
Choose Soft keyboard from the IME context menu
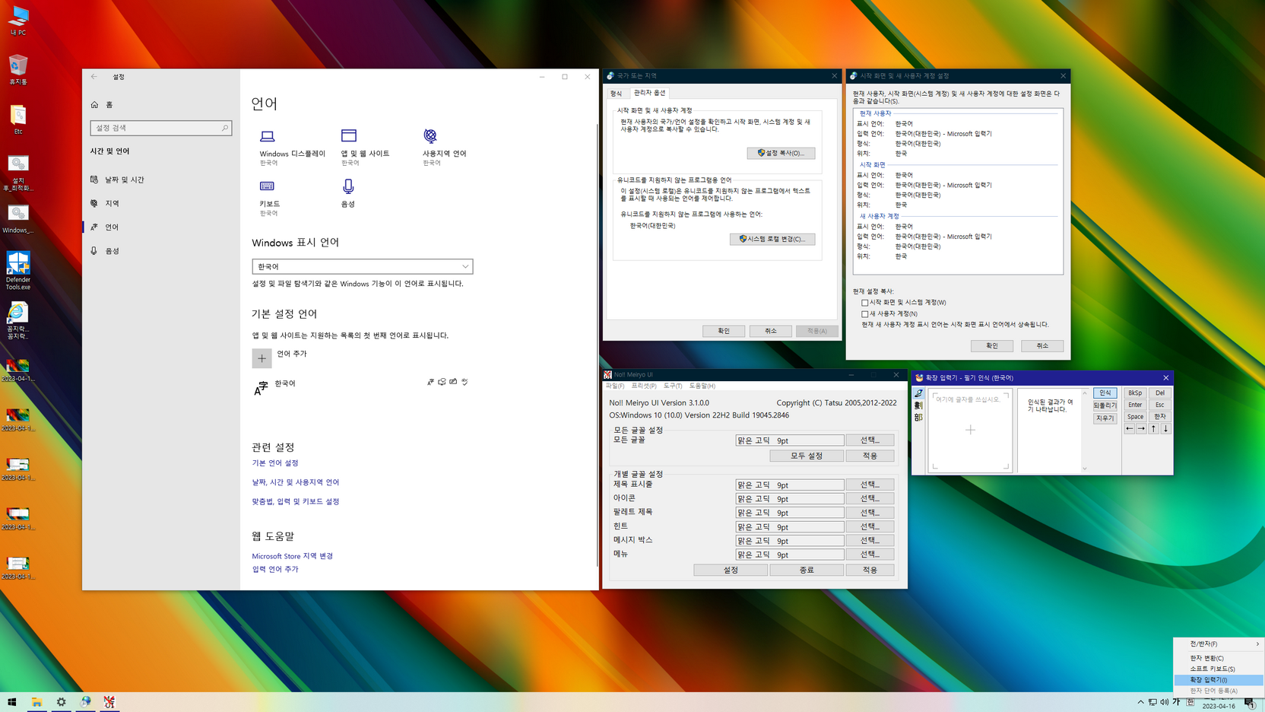point(1219,669)
